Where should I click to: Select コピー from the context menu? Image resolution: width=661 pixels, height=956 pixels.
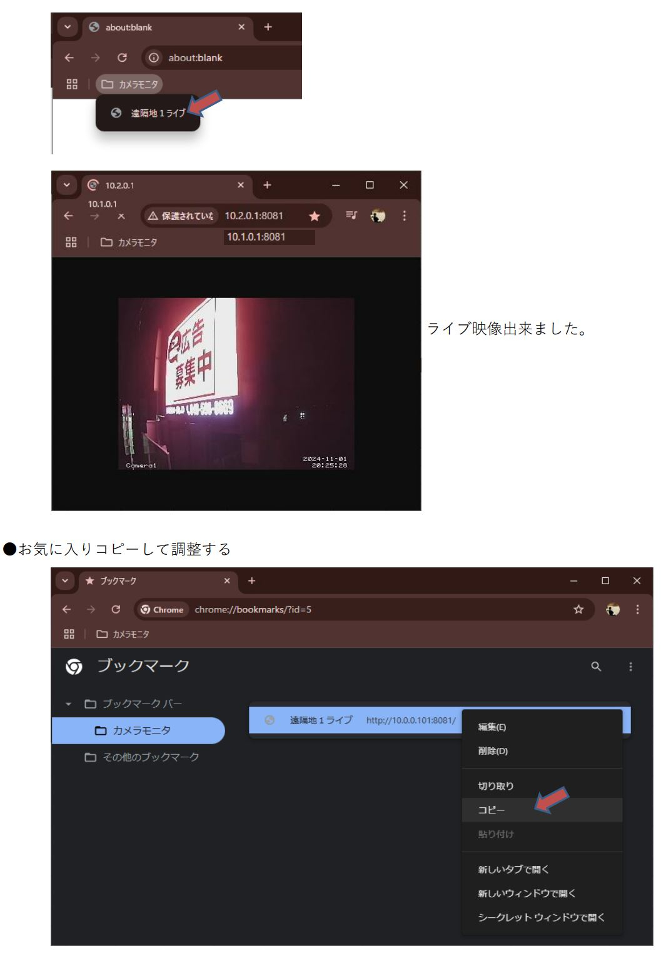(492, 809)
